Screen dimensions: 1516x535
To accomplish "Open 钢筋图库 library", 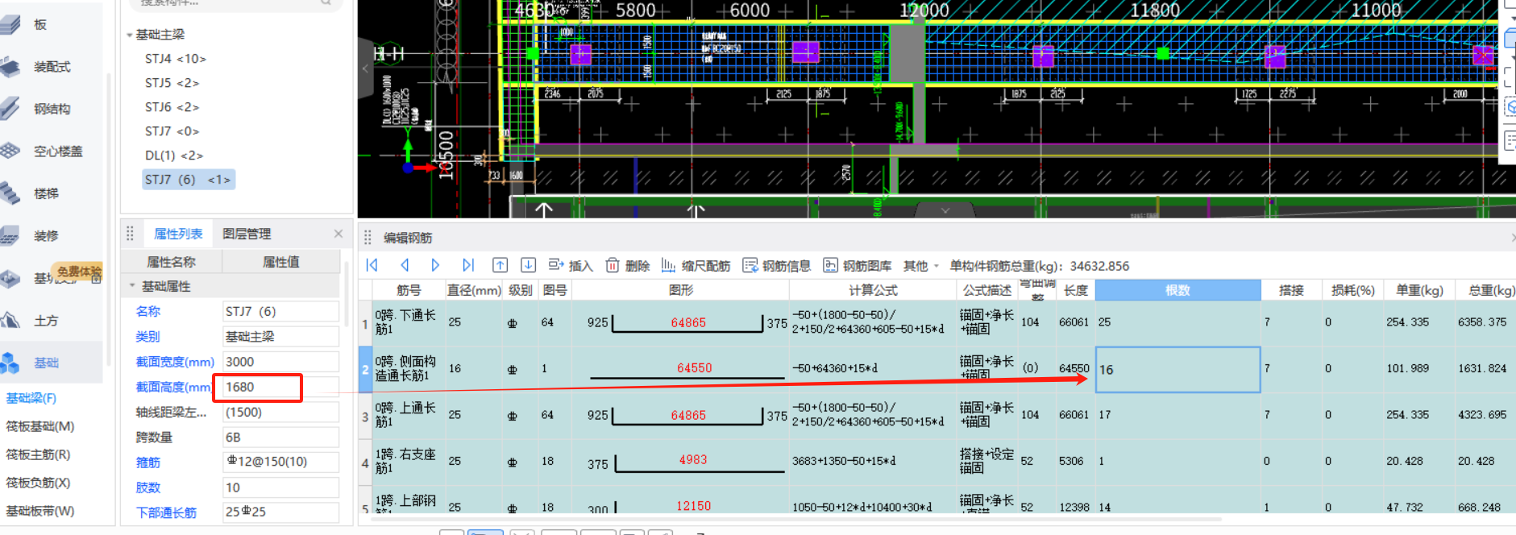I will point(858,266).
